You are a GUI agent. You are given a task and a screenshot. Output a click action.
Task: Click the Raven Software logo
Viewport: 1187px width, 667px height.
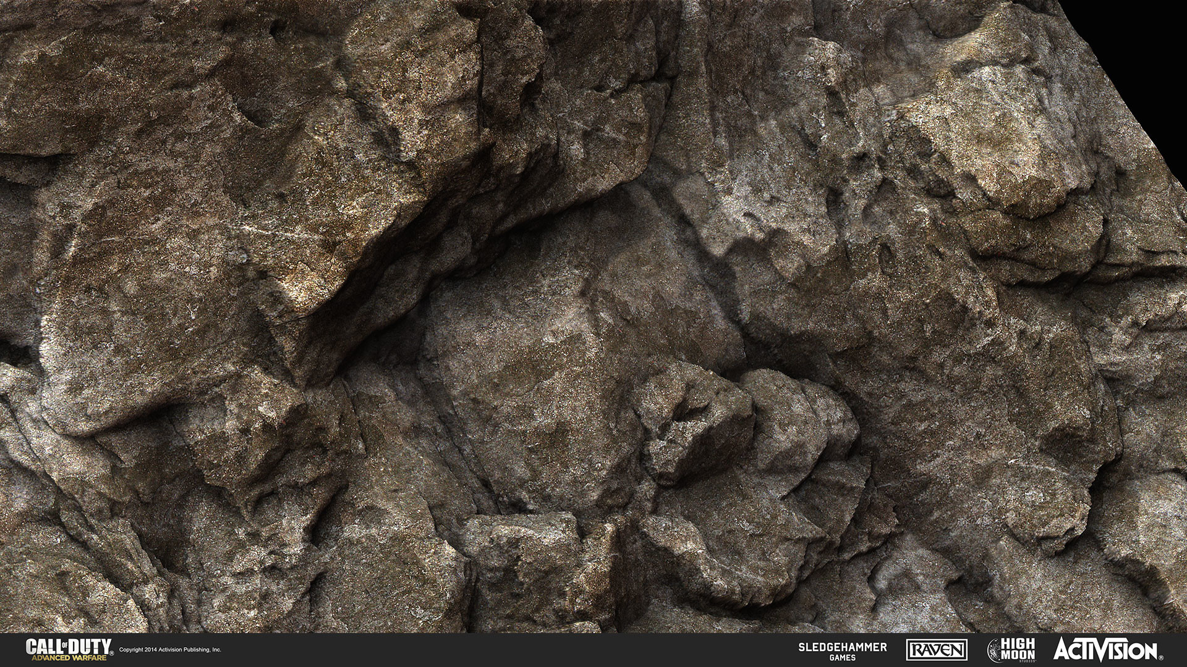(937, 650)
